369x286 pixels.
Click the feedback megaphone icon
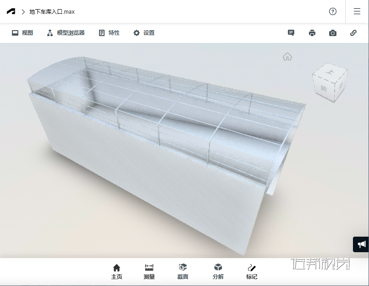pyautogui.click(x=361, y=244)
